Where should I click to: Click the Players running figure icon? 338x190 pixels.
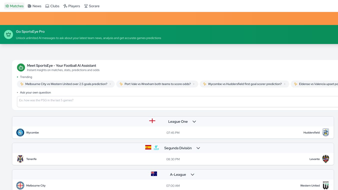tap(65, 6)
